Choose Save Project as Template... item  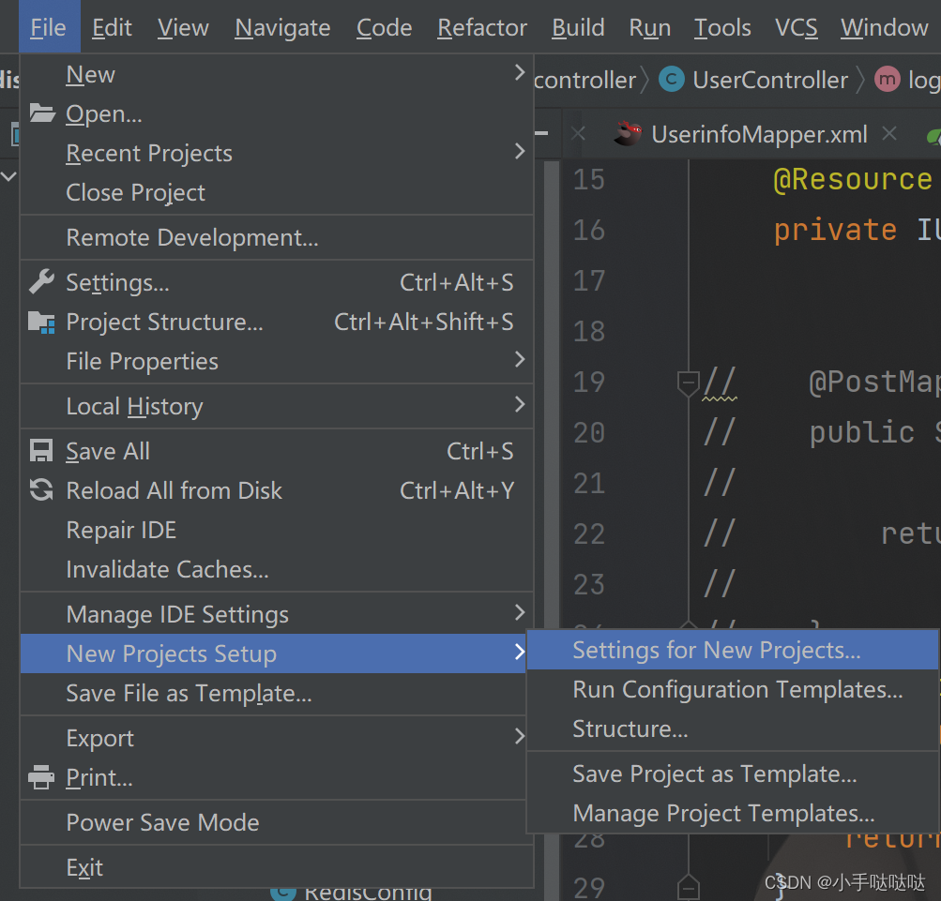click(733, 773)
